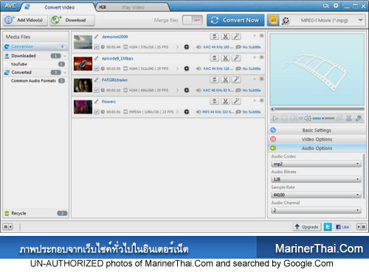Click the volume slider in the player
Image resolution: width=369 pixels, height=272 pixels.
[323, 119]
